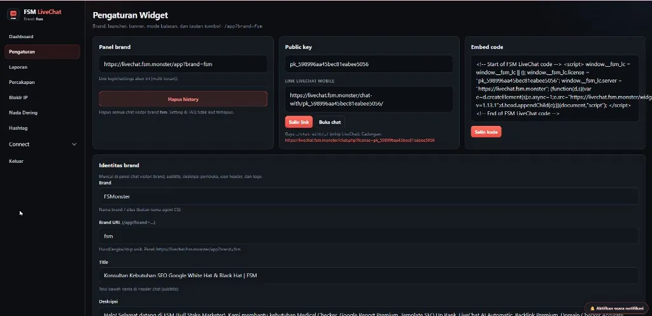
Task: Select Pengaturan in the sidebar
Action: pos(42,52)
